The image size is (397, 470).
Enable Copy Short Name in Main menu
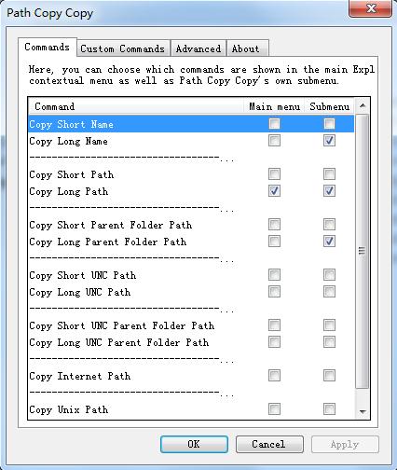[x=274, y=124]
